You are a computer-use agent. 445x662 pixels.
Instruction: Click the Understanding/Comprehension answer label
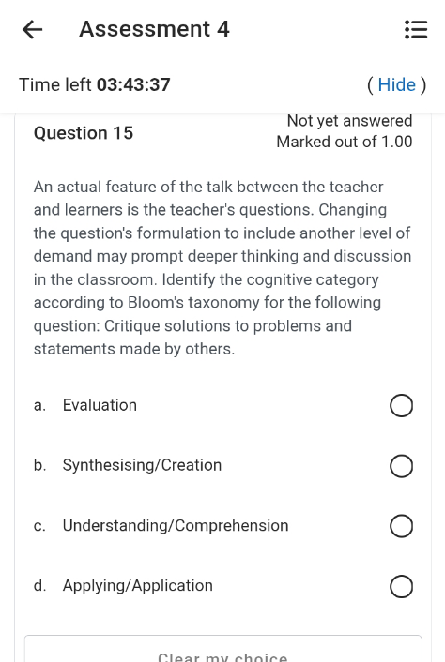point(176,526)
